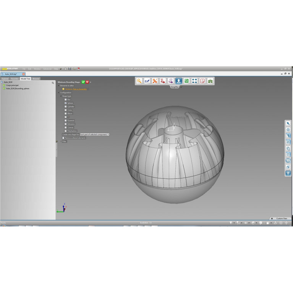This screenshot has width=293, height=293.
Task: Uncheck the Sphere shape checkbox
Action: tap(66, 103)
